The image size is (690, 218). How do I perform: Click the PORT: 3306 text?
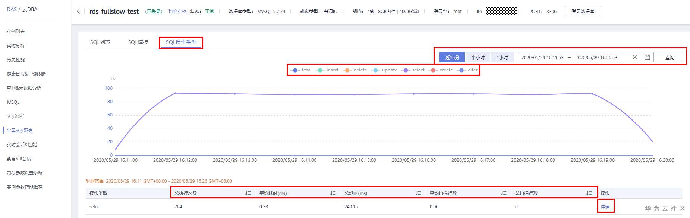pos(543,12)
